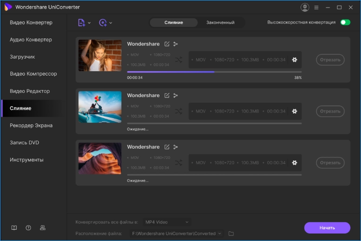This screenshot has height=241, width=361.
Task: Click the second video's output format box
Action: (x=245, y=112)
